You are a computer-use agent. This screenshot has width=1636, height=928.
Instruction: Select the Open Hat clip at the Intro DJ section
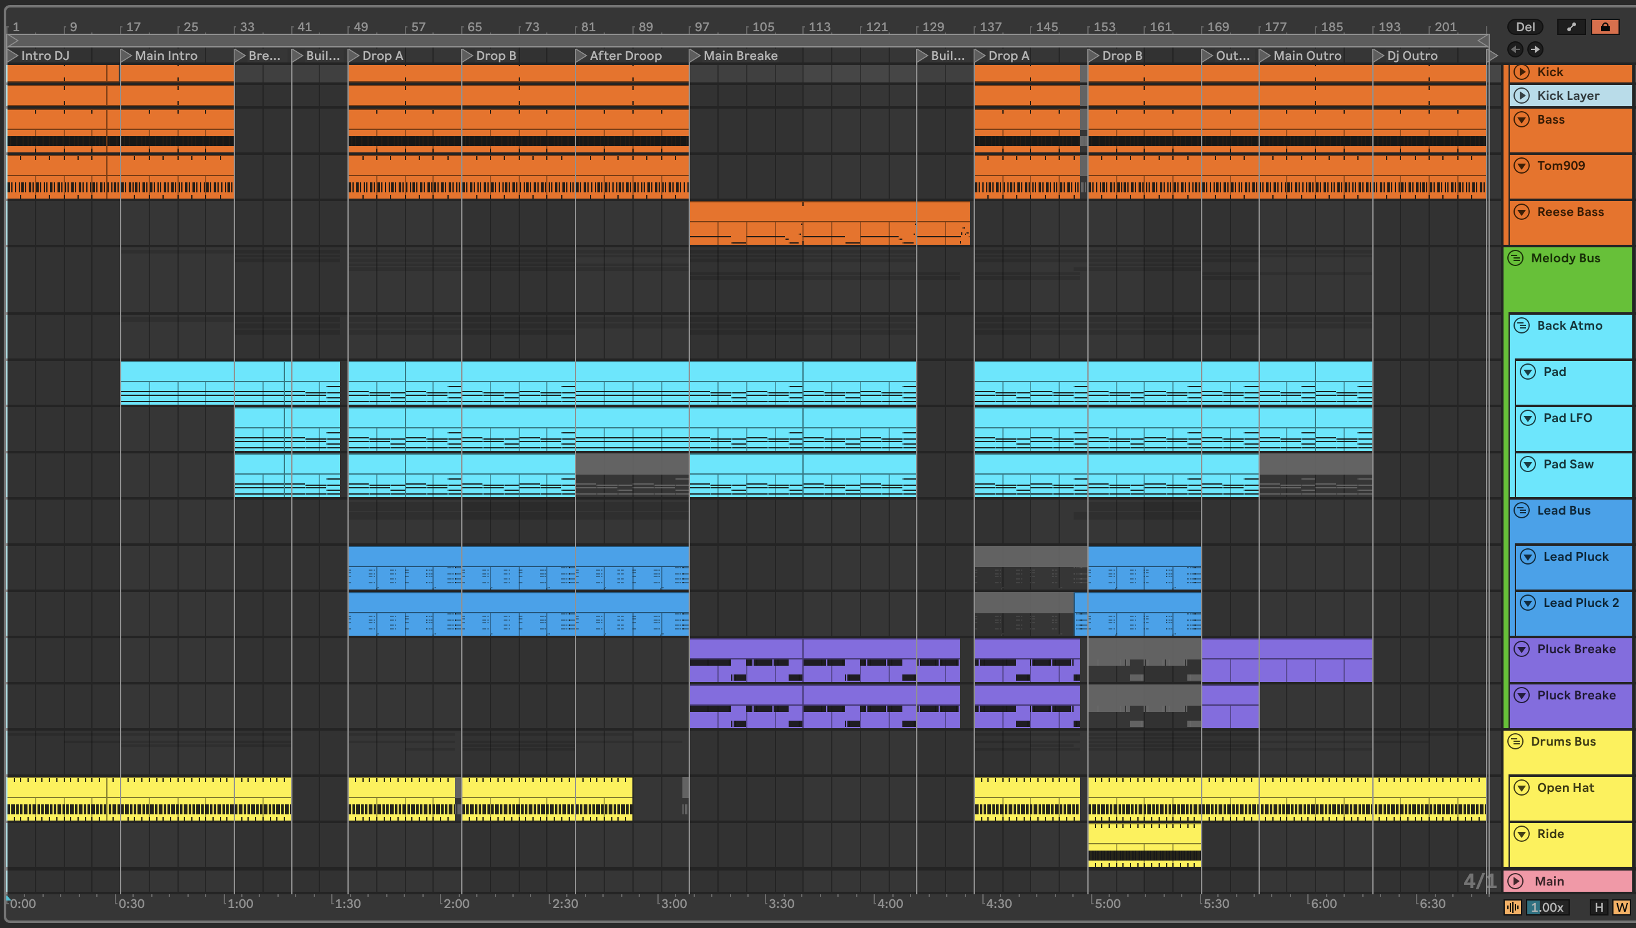[x=56, y=799]
